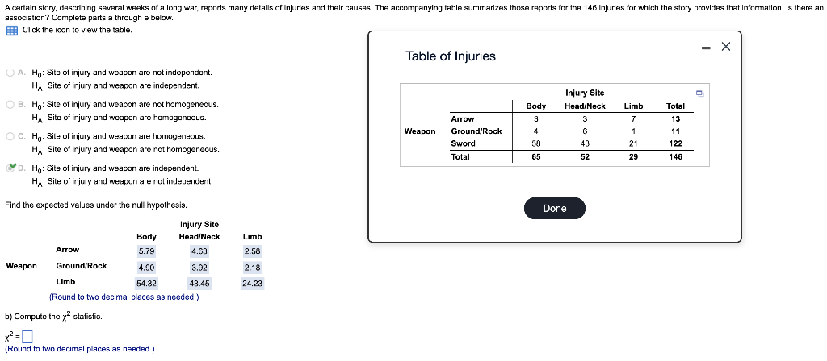This screenshot has width=827, height=361.
Task: Close the Table of Injuries dialog
Action: point(726,47)
